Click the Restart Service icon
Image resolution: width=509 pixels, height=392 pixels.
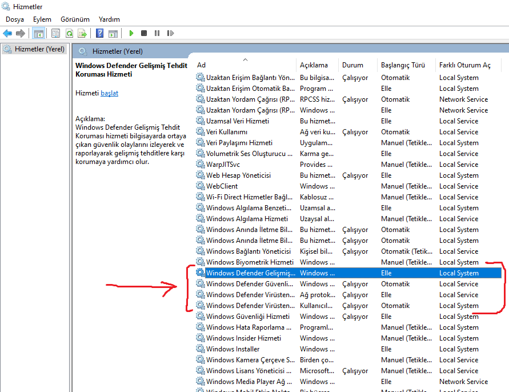[x=170, y=33]
